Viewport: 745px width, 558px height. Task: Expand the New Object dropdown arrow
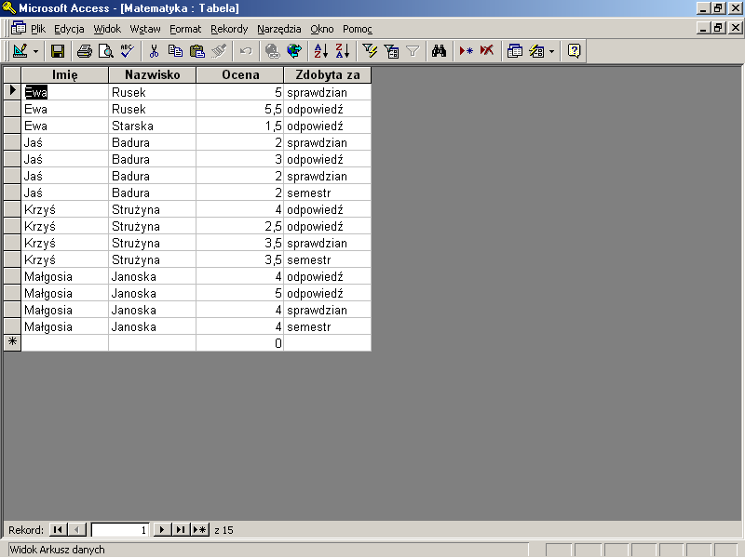[x=551, y=51]
